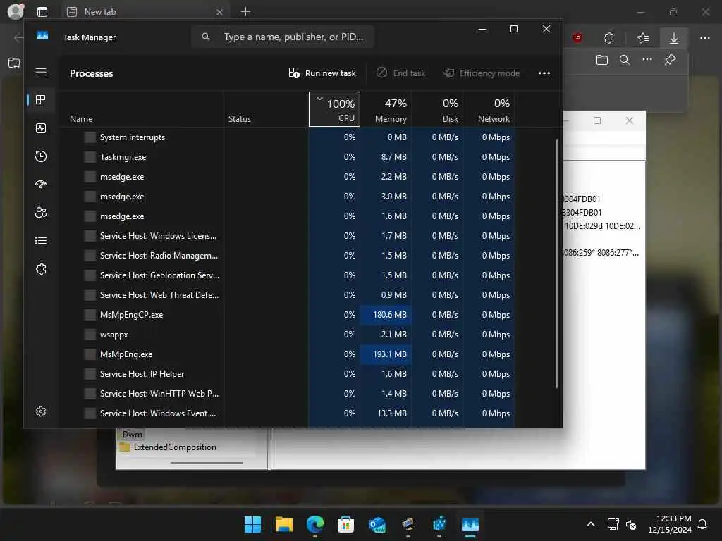The width and height of the screenshot is (722, 541).
Task: Click the uBlock Origin extension icon in Edge
Action: pyautogui.click(x=577, y=38)
